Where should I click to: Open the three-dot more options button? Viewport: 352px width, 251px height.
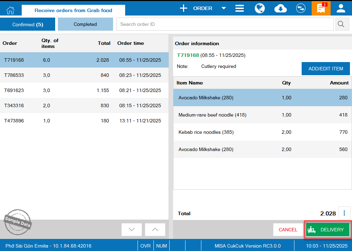[x=345, y=213]
